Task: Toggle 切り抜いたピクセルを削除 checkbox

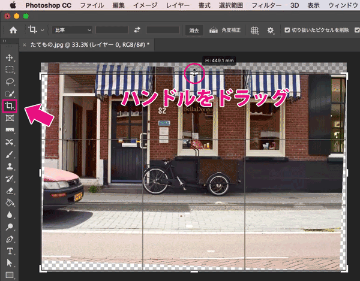Action: (x=287, y=29)
